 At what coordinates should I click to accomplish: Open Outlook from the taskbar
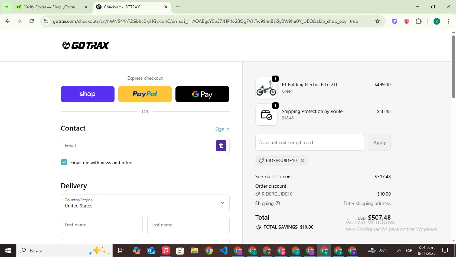151,251
